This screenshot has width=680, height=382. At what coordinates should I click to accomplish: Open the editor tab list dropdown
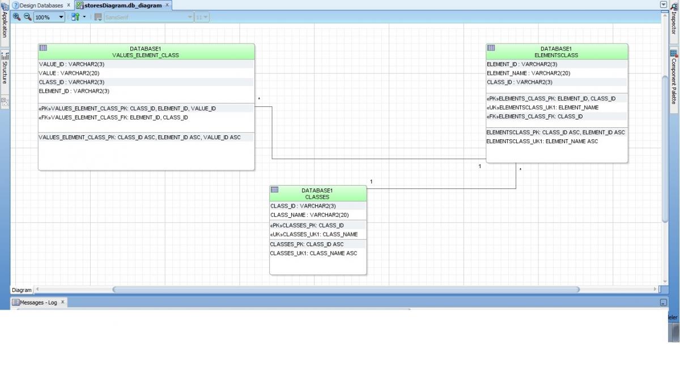[664, 5]
